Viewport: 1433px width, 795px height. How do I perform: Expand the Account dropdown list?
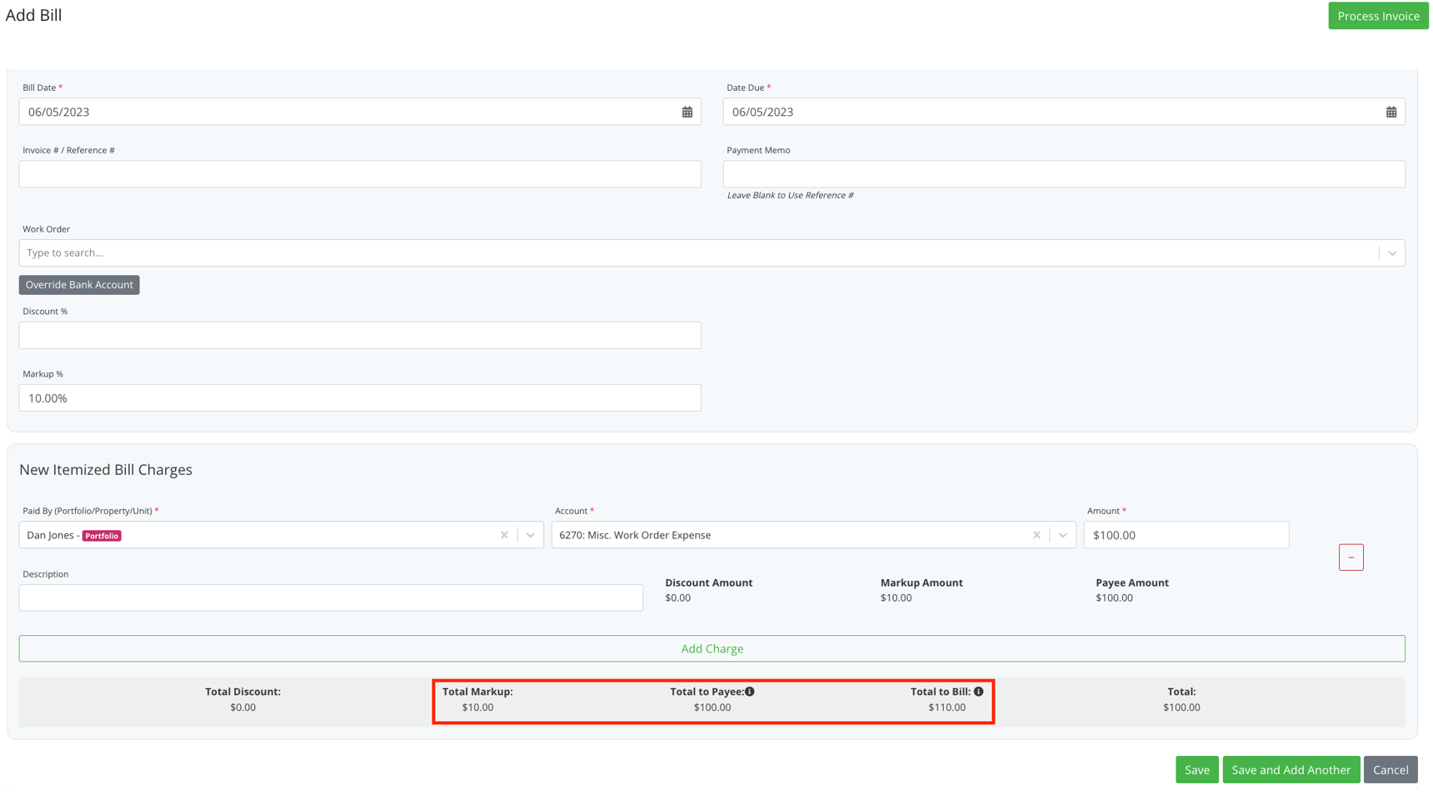point(1063,535)
